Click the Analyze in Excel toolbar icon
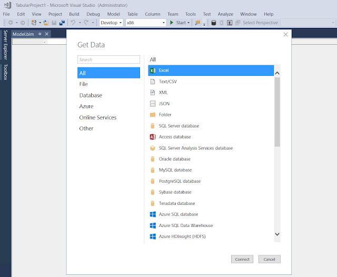 click(x=221, y=23)
